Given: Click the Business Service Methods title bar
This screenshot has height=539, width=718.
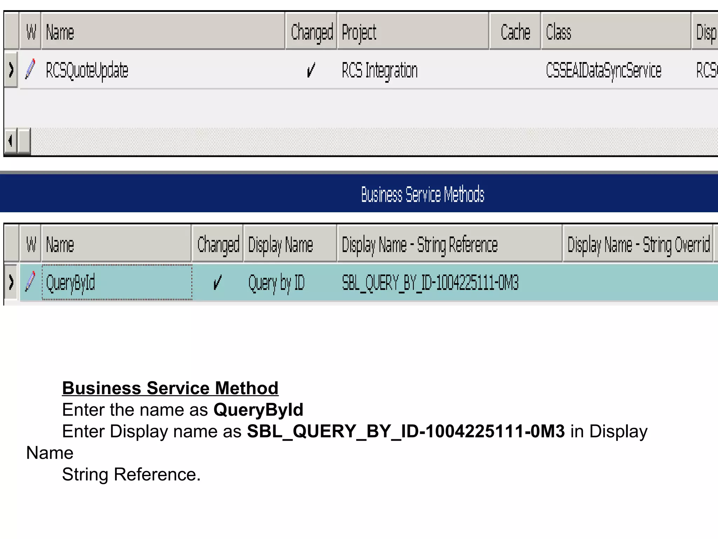Looking at the screenshot, I should [359, 194].
